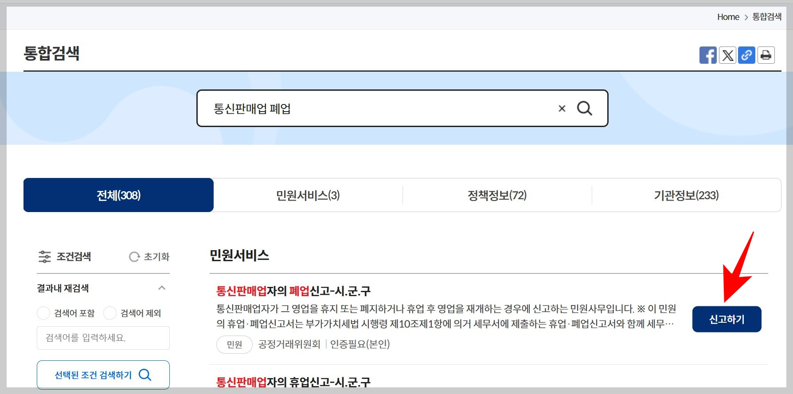The image size is (793, 394).
Task: Click the 민원 tag on 폐업신고 result
Action: [x=234, y=344]
